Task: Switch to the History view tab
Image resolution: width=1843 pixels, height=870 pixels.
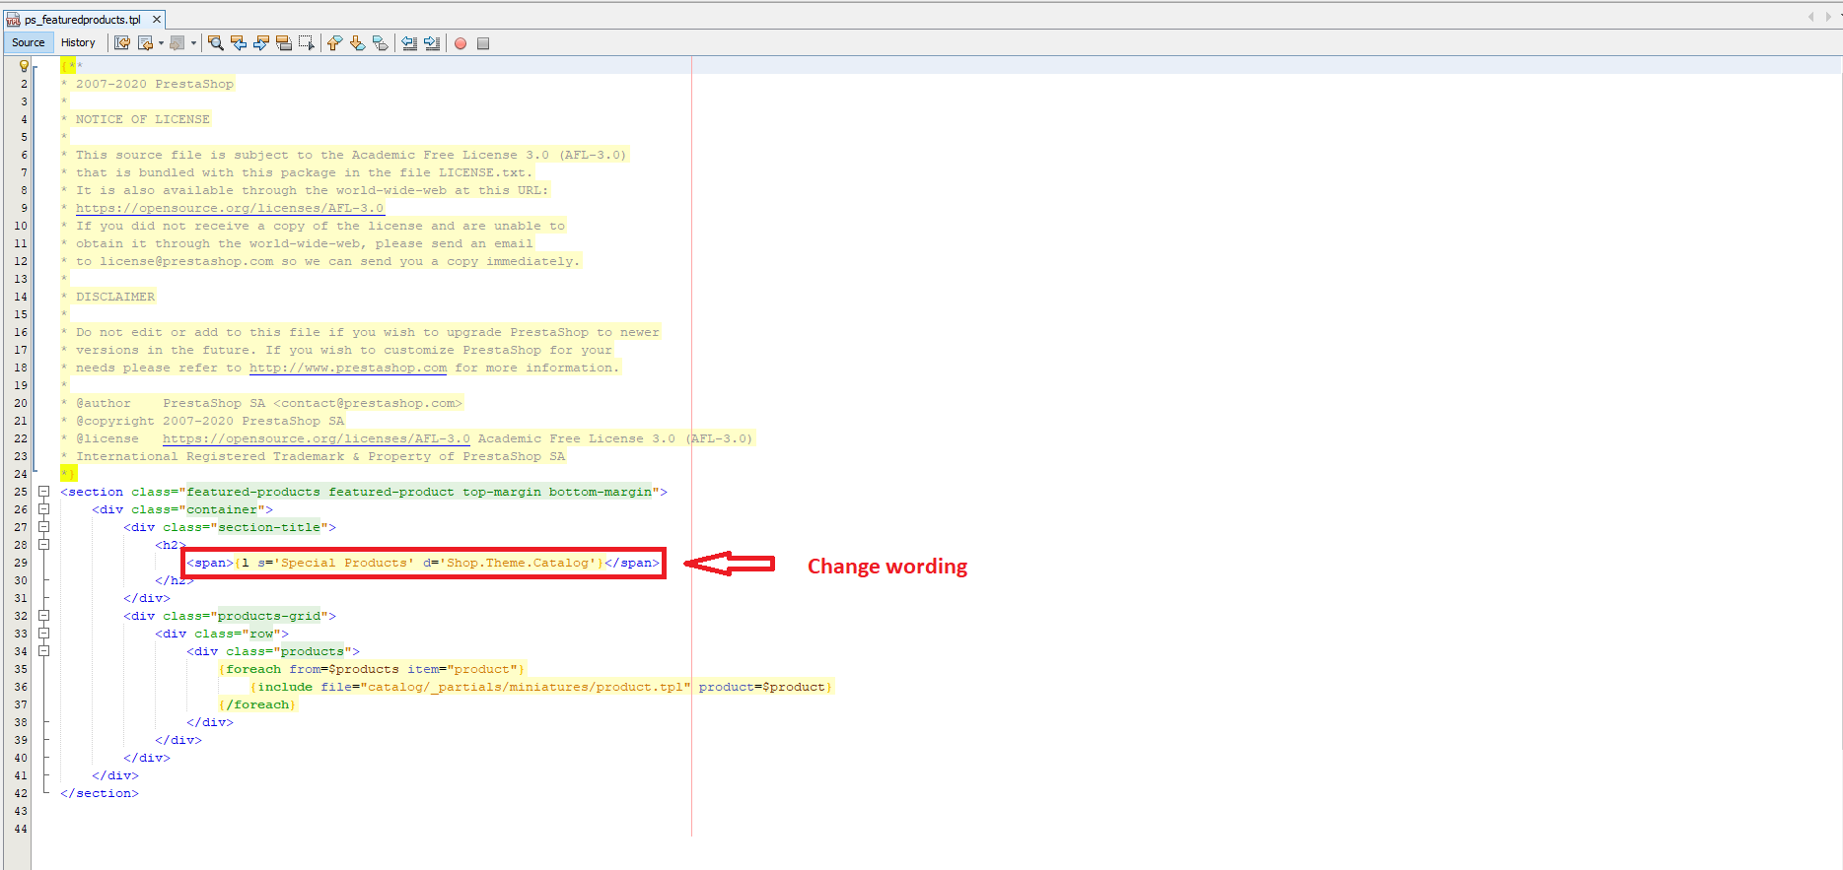Action: tap(78, 42)
